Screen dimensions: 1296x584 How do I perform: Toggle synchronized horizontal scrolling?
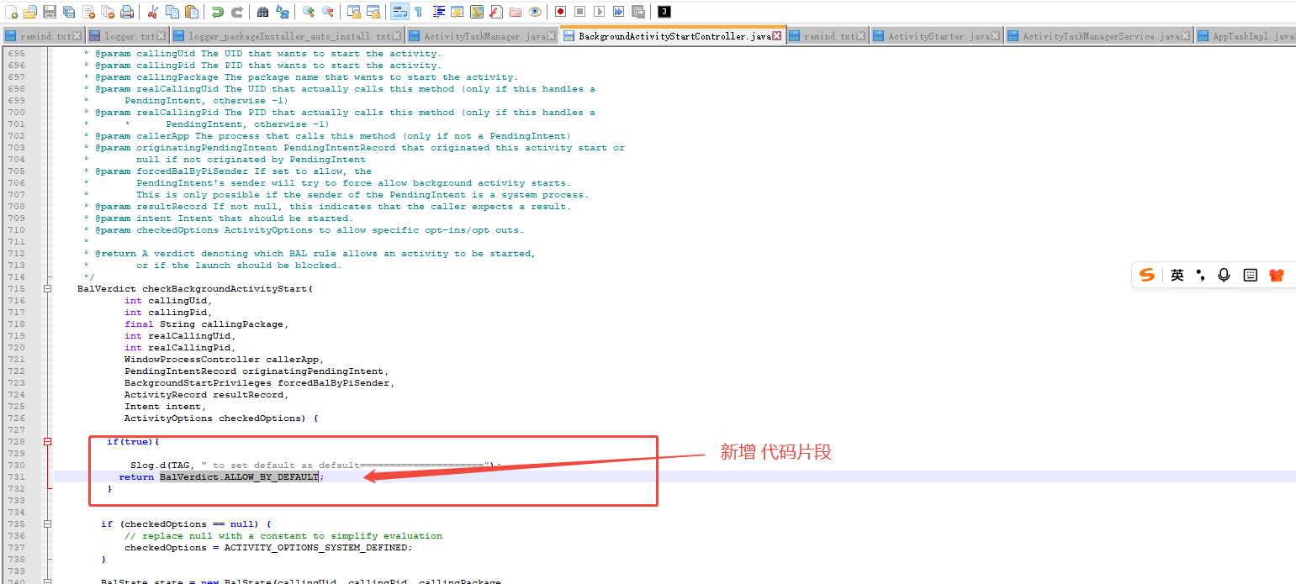tap(373, 12)
